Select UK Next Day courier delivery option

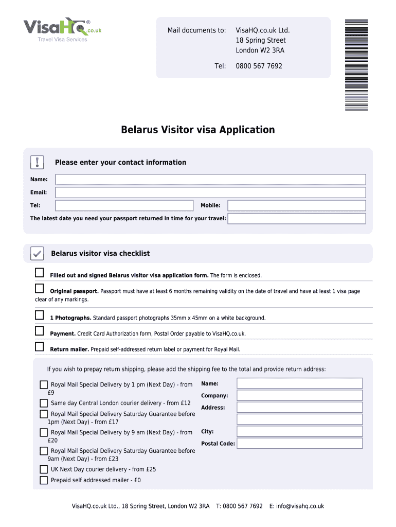[44, 469]
